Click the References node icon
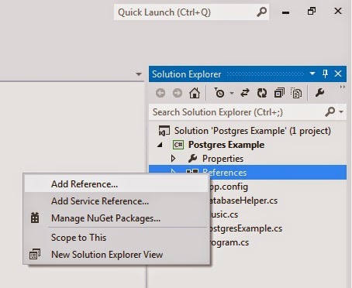 point(192,171)
